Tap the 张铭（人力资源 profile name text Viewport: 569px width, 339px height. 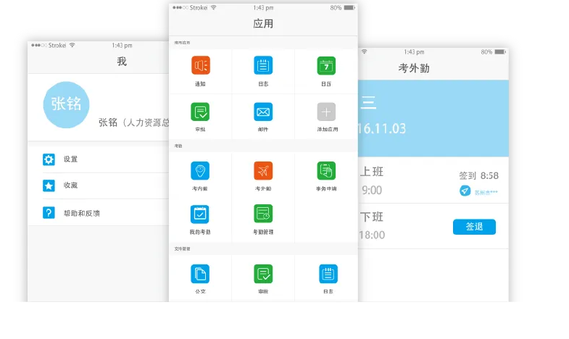134,122
